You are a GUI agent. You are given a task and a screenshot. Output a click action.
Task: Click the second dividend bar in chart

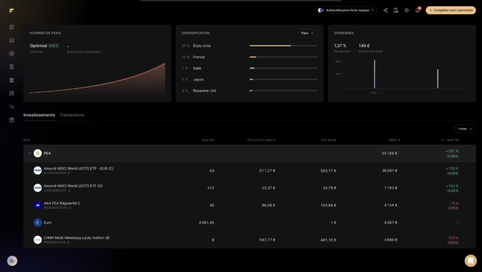coord(438,79)
